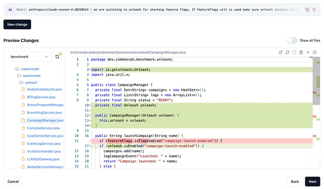This screenshot has width=324, height=189.
Task: Click the file icon beside BillingService.java
Action: 23,97
